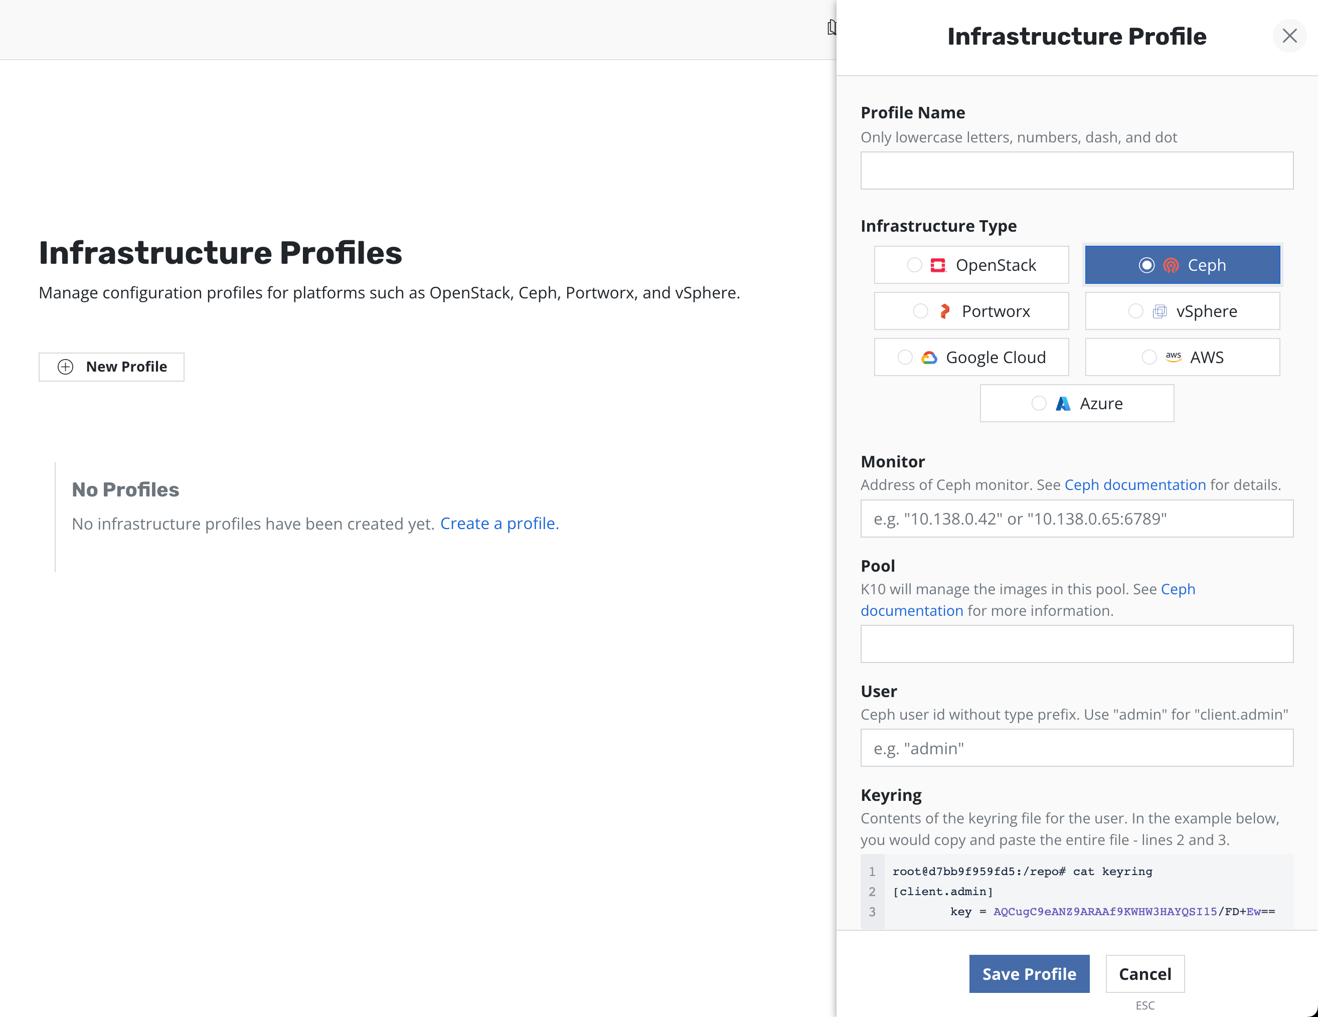
Task: Open Ceph documentation link under Monitor
Action: 1134,484
